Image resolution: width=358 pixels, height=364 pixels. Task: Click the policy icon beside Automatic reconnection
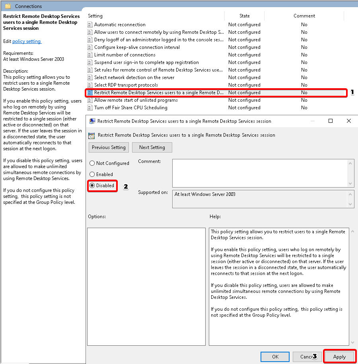coord(90,25)
